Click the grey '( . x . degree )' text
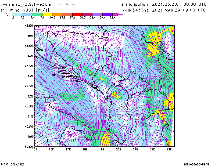This screenshot has width=215, height=166. click(x=66, y=4)
